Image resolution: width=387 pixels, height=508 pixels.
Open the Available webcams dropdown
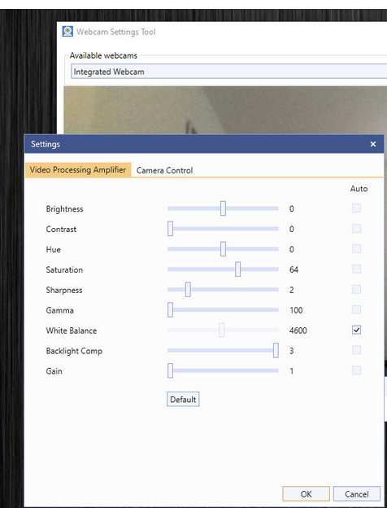[x=229, y=72]
